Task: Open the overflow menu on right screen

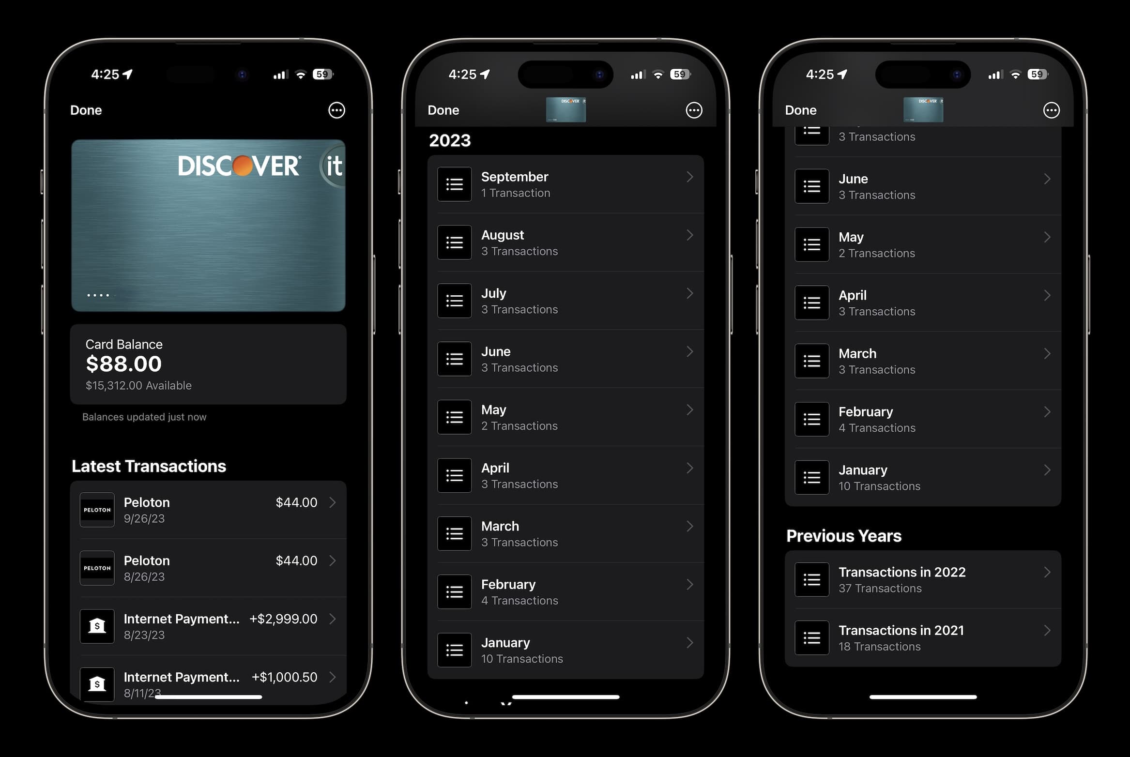Action: pos(1052,110)
